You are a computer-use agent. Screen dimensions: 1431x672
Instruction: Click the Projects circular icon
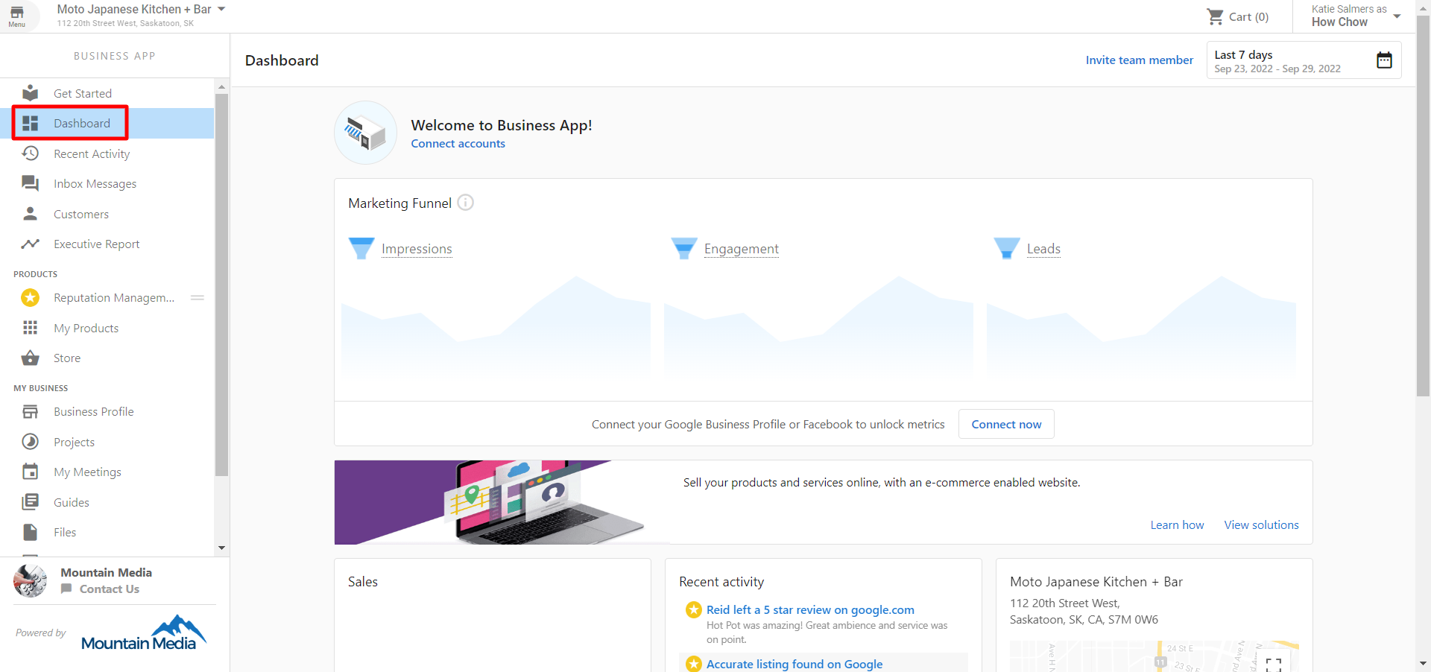(x=31, y=442)
